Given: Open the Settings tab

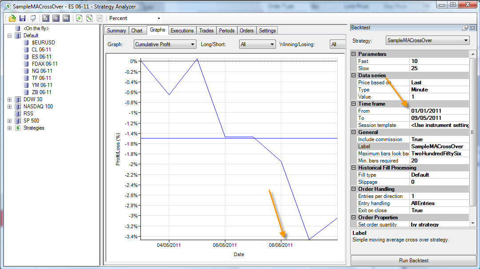Looking at the screenshot, I should point(268,31).
